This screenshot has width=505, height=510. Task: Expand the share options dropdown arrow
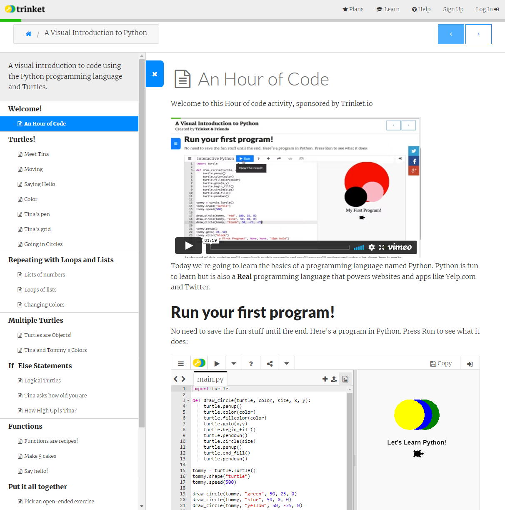click(287, 364)
